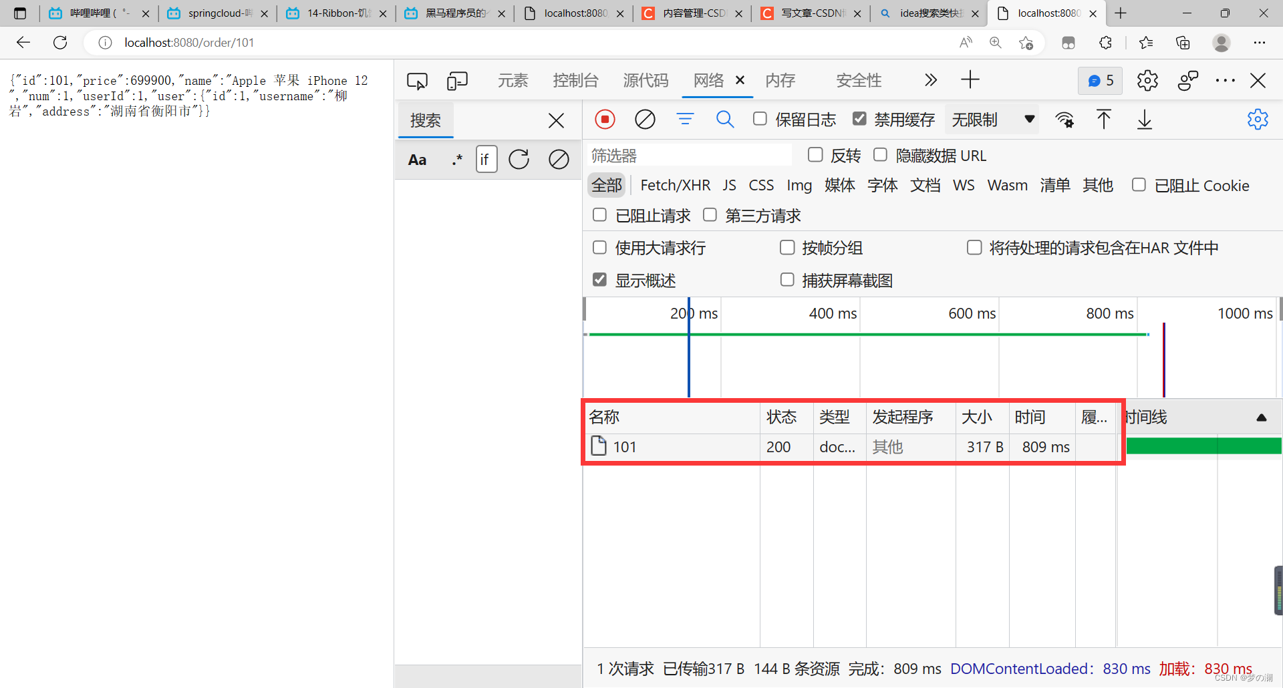This screenshot has width=1283, height=688.
Task: Clear search results icon
Action: coord(559,160)
